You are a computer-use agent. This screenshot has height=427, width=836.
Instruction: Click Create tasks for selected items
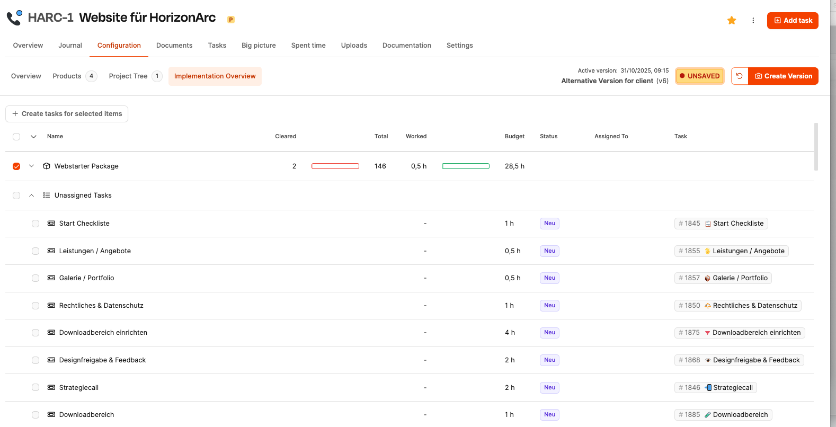pos(67,114)
